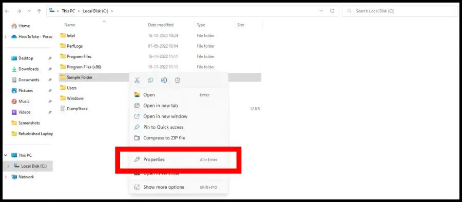Click the 12 KB size of DumpStack
The image size is (462, 202).
click(x=255, y=109)
